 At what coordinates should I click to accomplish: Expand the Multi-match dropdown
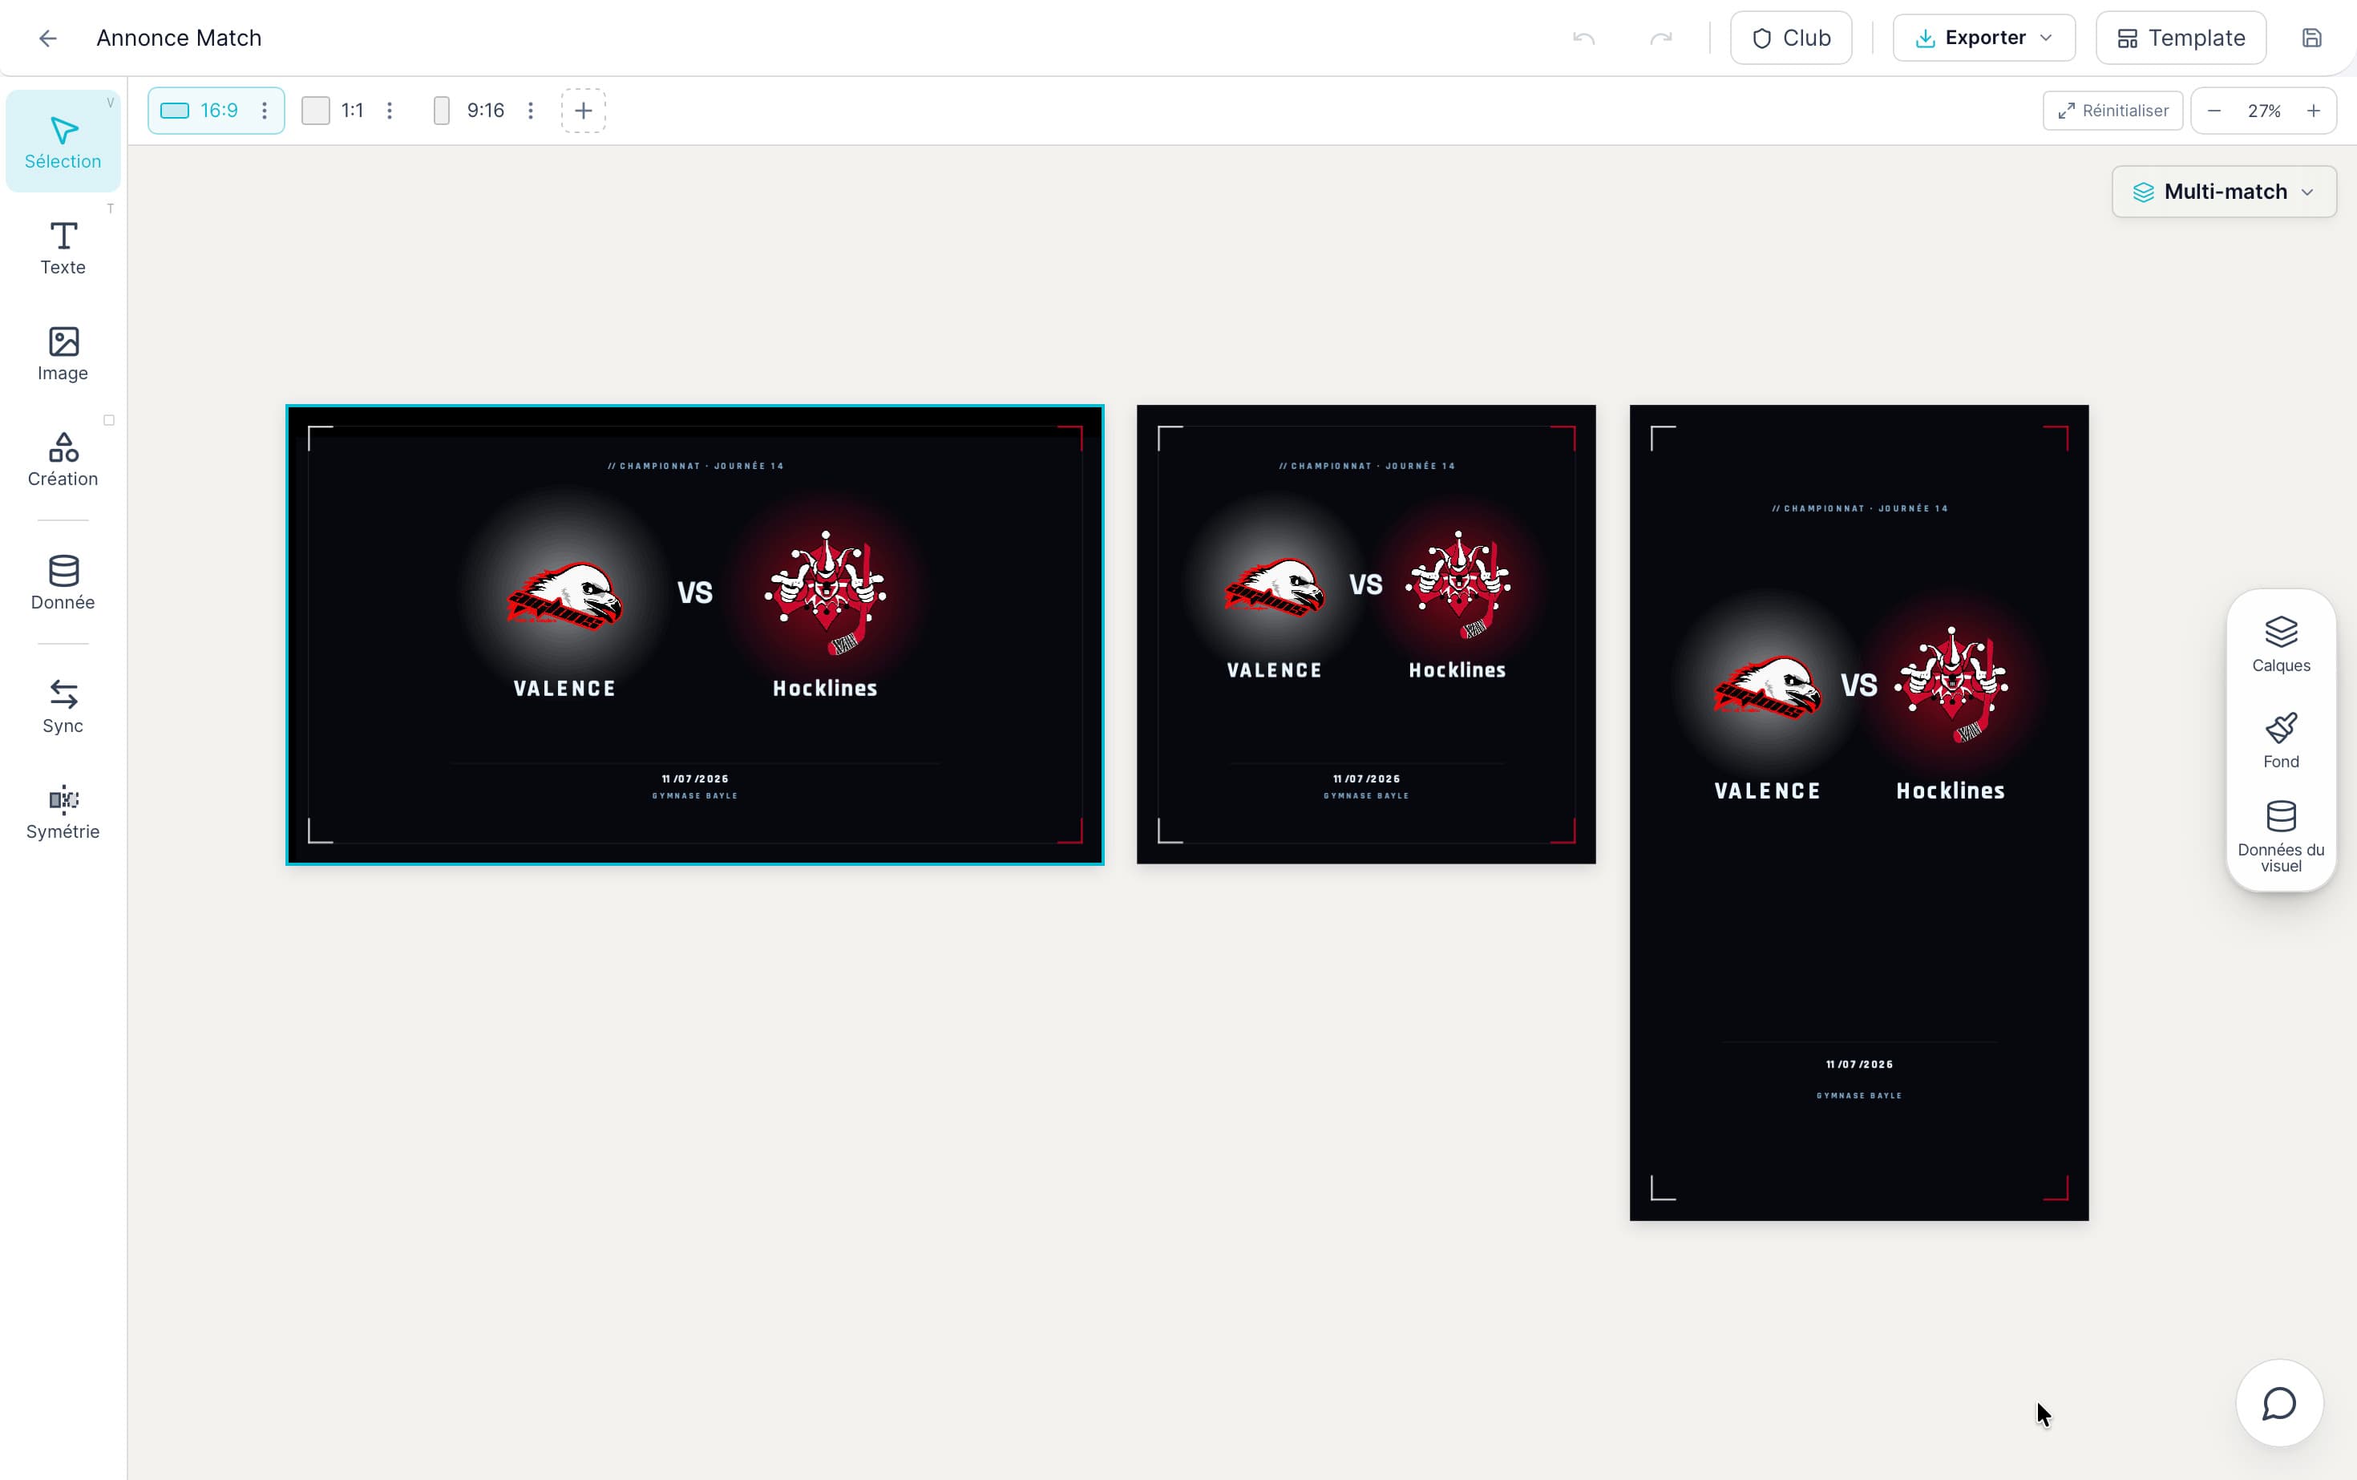[x=2224, y=192]
